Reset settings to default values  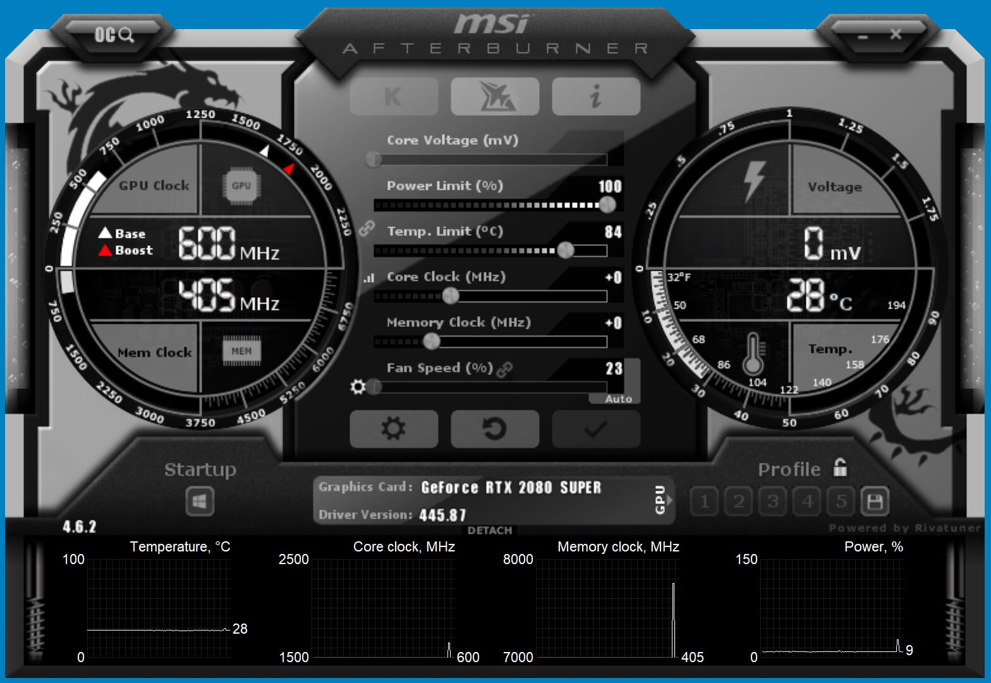494,429
